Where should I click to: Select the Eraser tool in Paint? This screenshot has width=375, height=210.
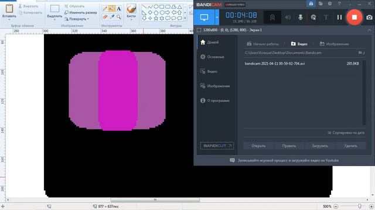point(105,17)
